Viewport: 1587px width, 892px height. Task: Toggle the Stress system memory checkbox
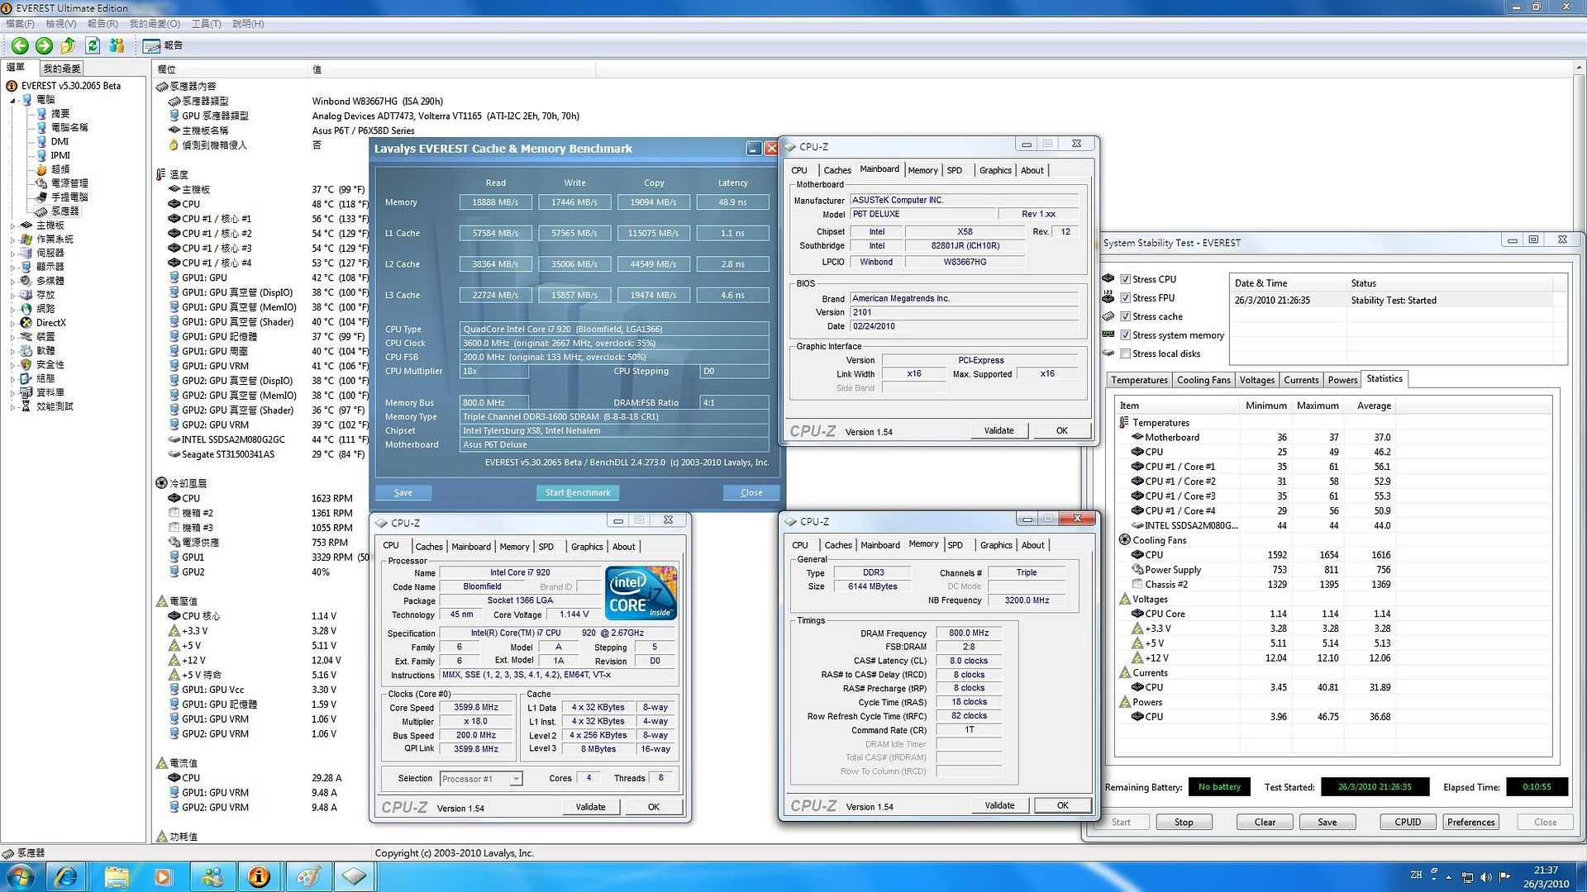[x=1125, y=335]
